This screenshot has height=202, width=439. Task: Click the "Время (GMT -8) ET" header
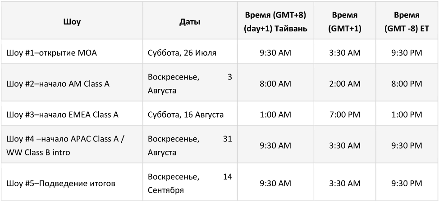tap(407, 22)
